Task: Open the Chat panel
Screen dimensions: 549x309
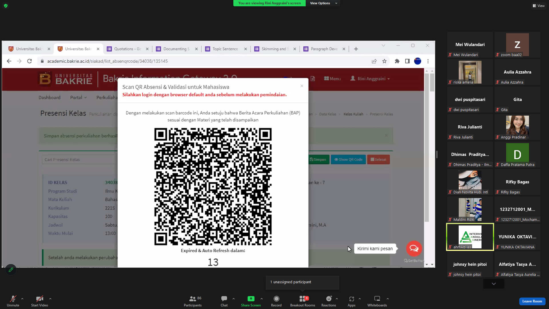Action: pyautogui.click(x=224, y=301)
